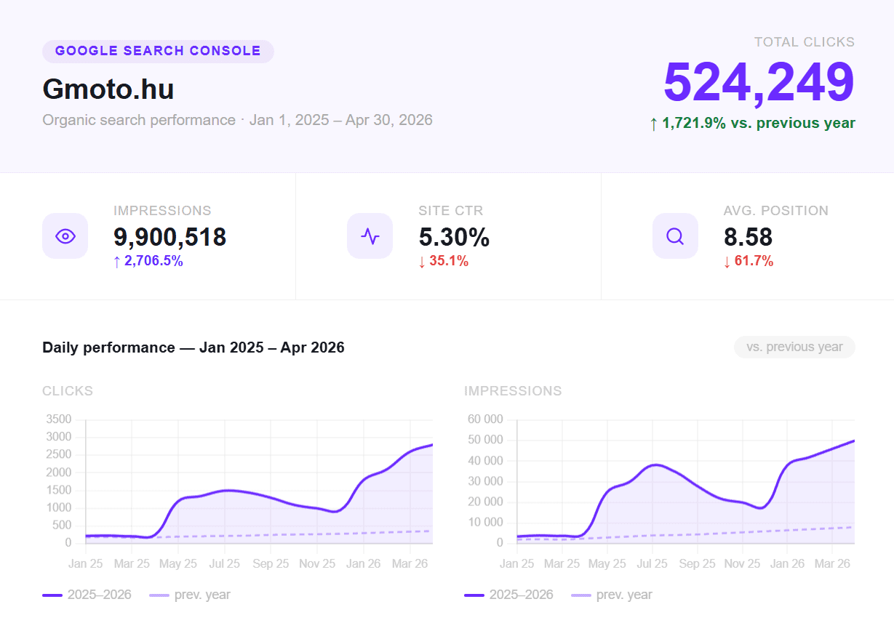Click the Google Search Console badge
Image resolution: width=894 pixels, height=631 pixels.
158,52
